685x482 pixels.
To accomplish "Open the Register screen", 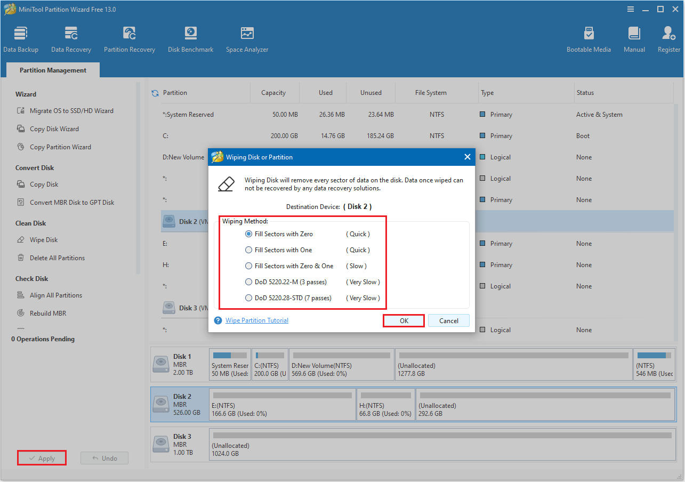I will click(668, 38).
